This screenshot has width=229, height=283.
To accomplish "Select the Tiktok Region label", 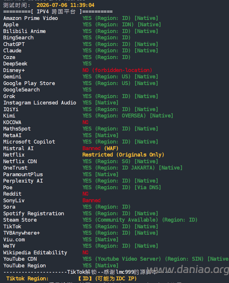I will pyautogui.click(x=27, y=279).
